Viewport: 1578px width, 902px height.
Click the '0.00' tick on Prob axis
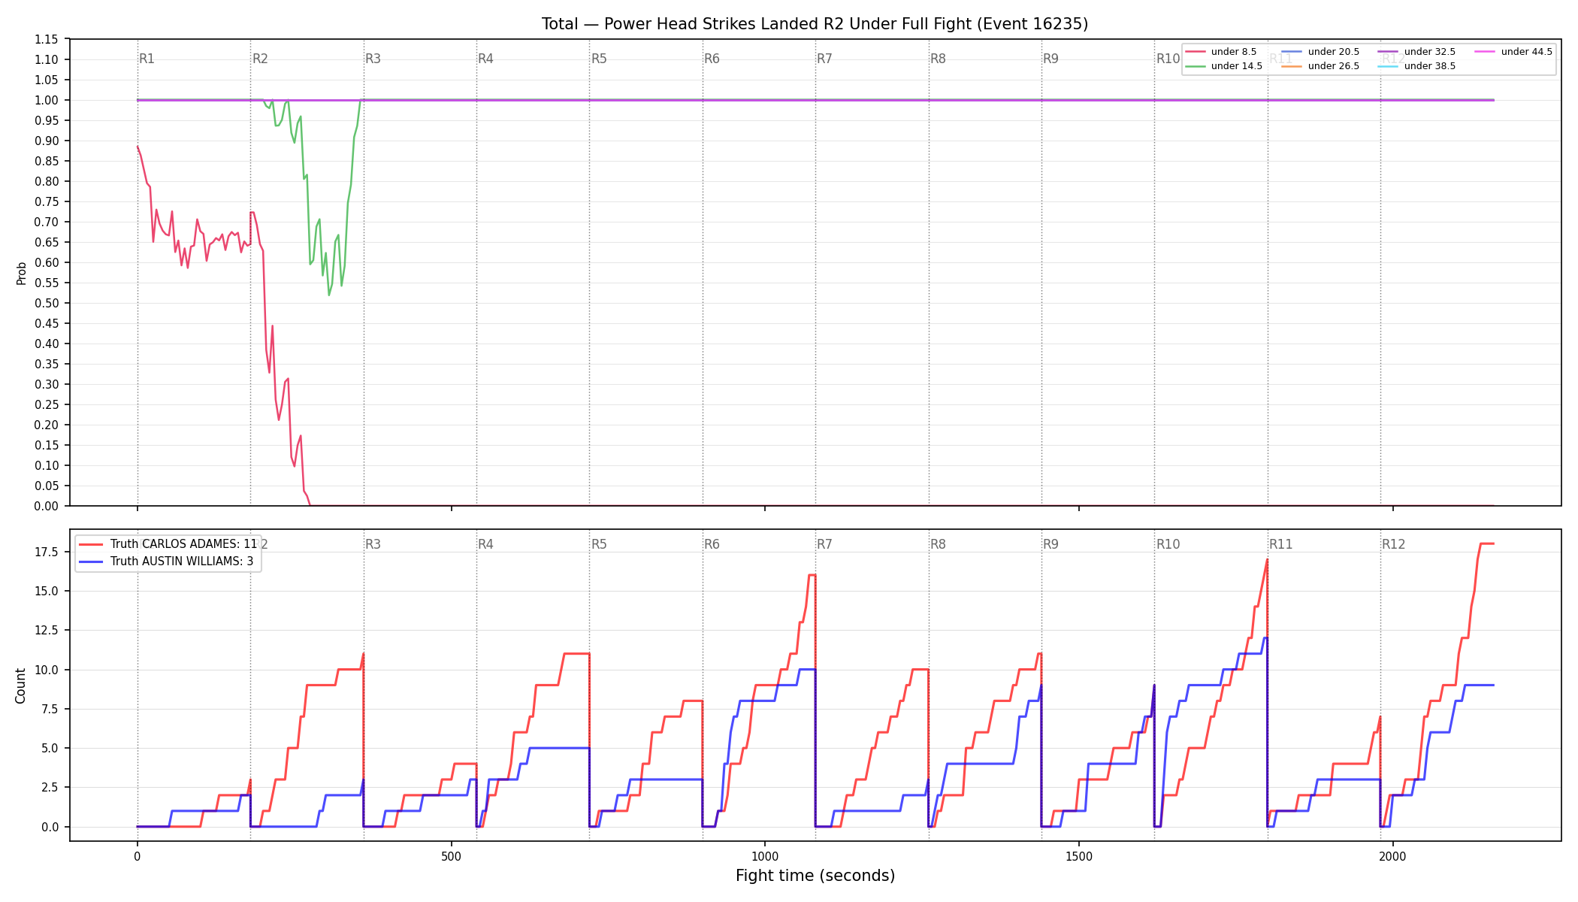coord(47,506)
